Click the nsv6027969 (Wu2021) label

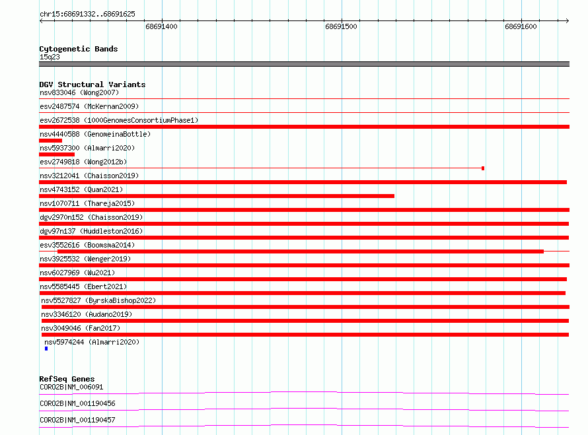click(77, 273)
